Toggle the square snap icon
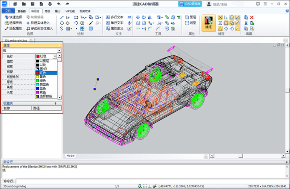 [226, 23]
